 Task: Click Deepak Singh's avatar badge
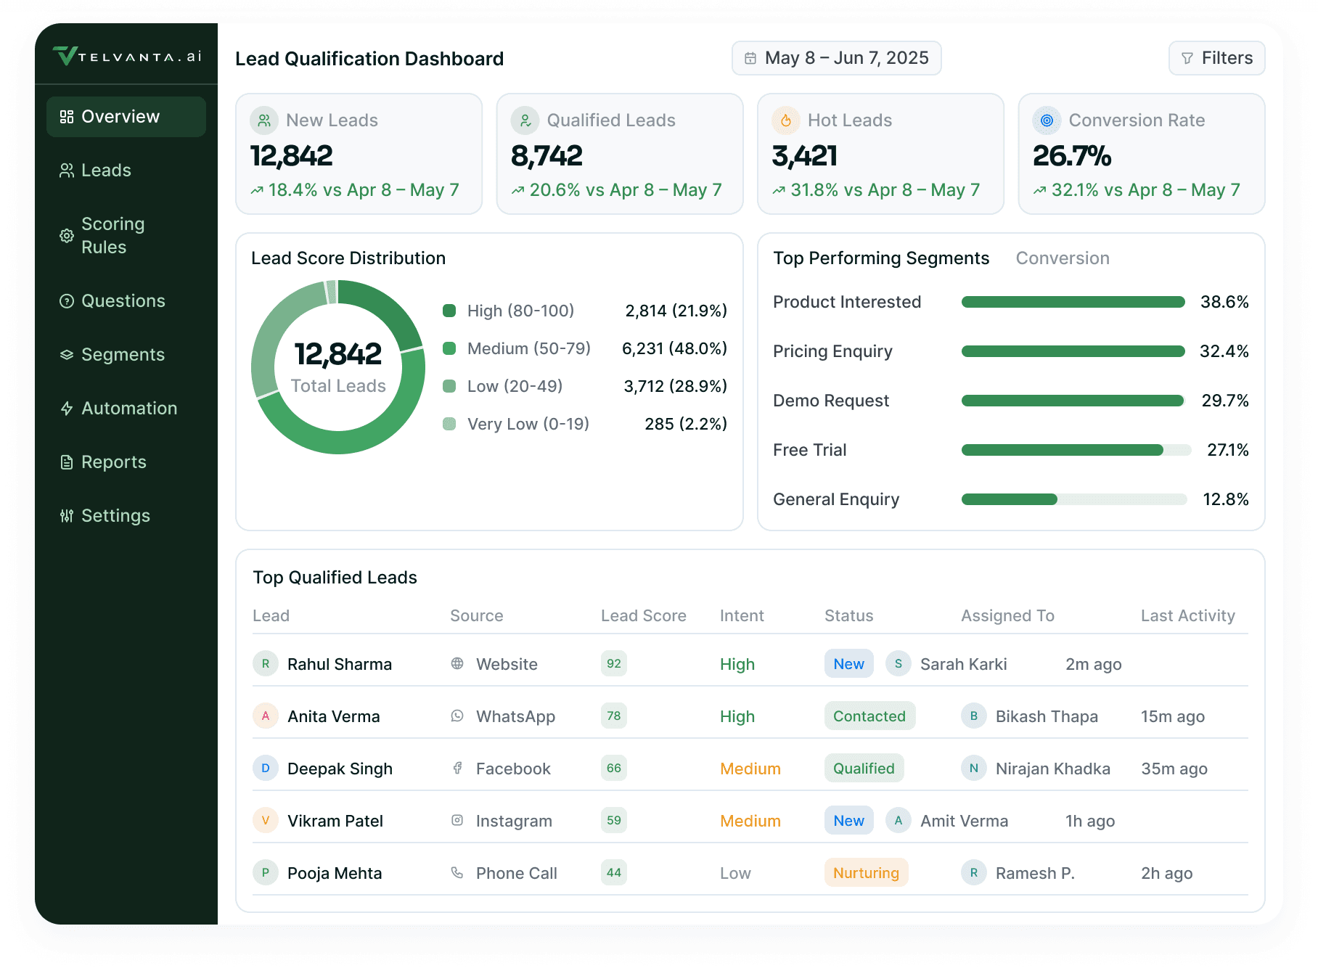266,768
